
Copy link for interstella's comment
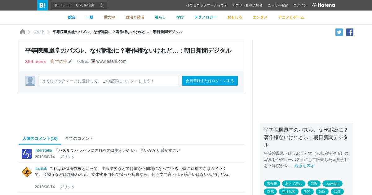[x=67, y=157]
